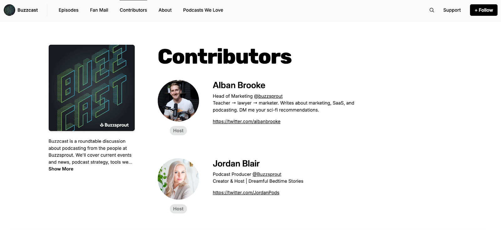This screenshot has width=501, height=230.
Task: Click the Host badge under Alban Brooke
Action: pyautogui.click(x=178, y=131)
